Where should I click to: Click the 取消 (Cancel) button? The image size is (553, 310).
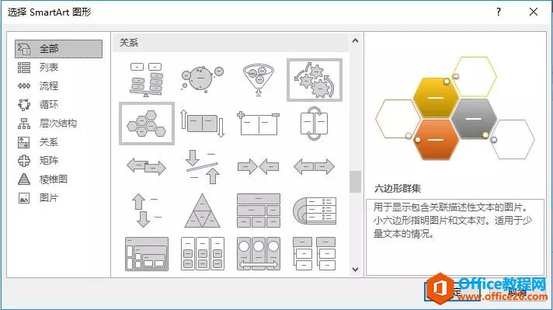pos(516,291)
